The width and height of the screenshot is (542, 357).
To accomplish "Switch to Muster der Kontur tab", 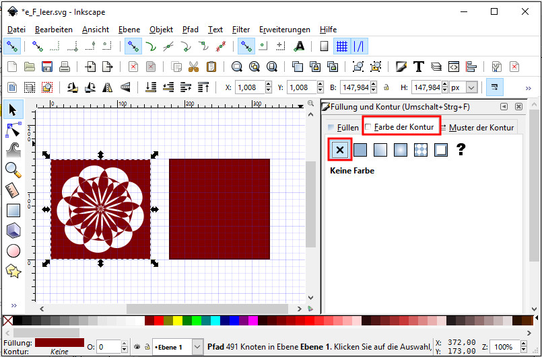I will (477, 127).
